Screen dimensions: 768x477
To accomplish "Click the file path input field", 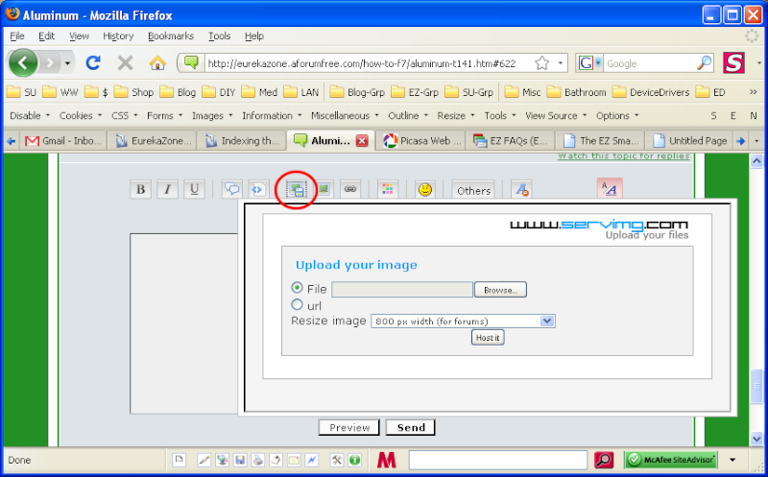I will click(402, 290).
